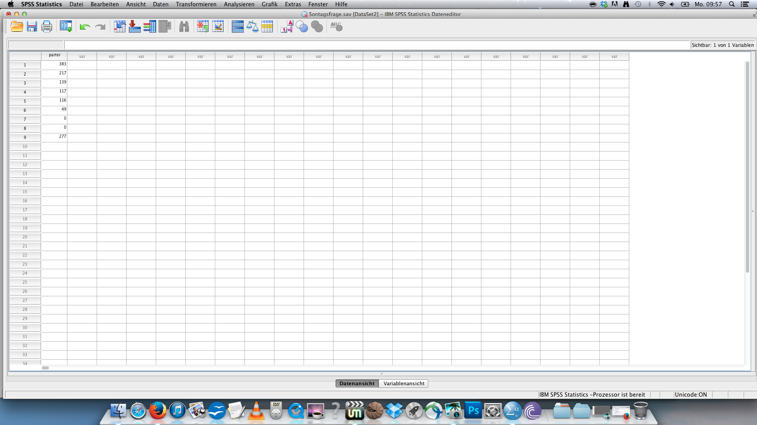Screen dimensions: 757x425
Task: Open the Analysieren menu
Action: (x=239, y=4)
